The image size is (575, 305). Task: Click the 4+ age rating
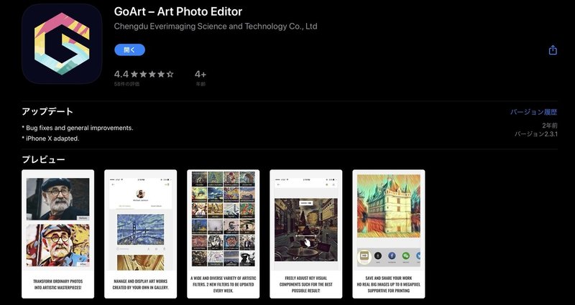pos(201,75)
